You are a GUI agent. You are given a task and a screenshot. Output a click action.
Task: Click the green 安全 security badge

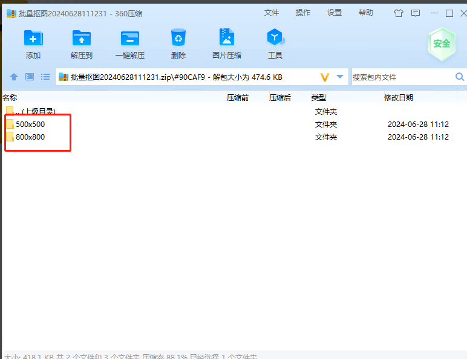[442, 44]
